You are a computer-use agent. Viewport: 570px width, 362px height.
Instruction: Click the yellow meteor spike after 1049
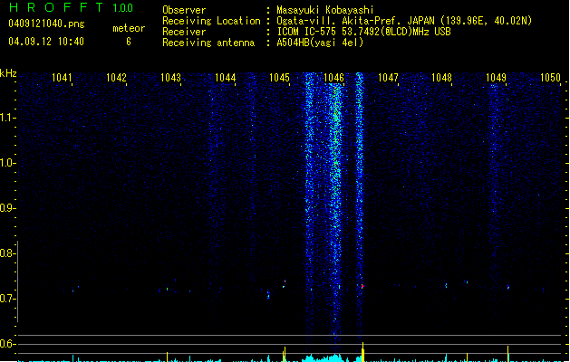(x=507, y=354)
